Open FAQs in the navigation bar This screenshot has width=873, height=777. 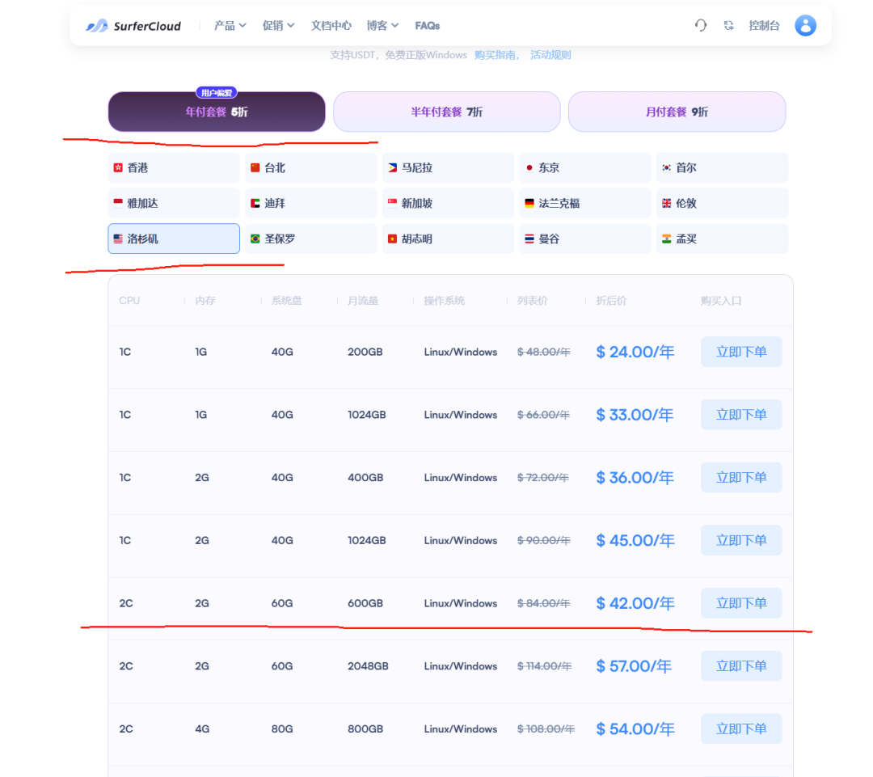coord(428,26)
